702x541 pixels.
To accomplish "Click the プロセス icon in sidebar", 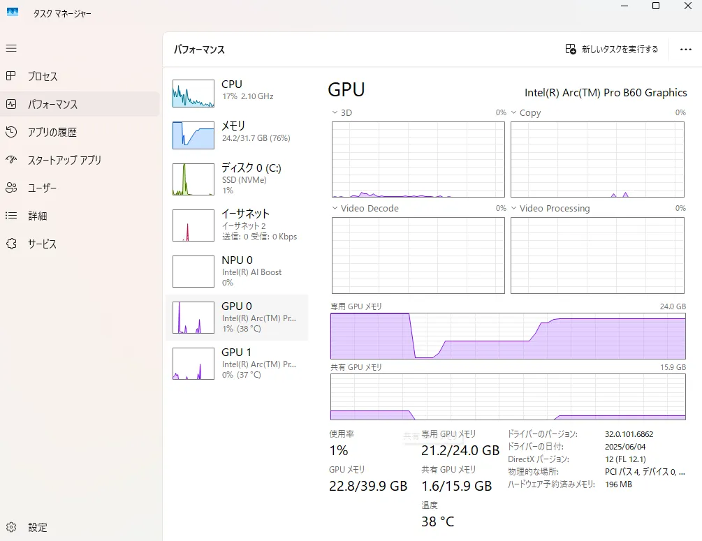I will point(11,76).
